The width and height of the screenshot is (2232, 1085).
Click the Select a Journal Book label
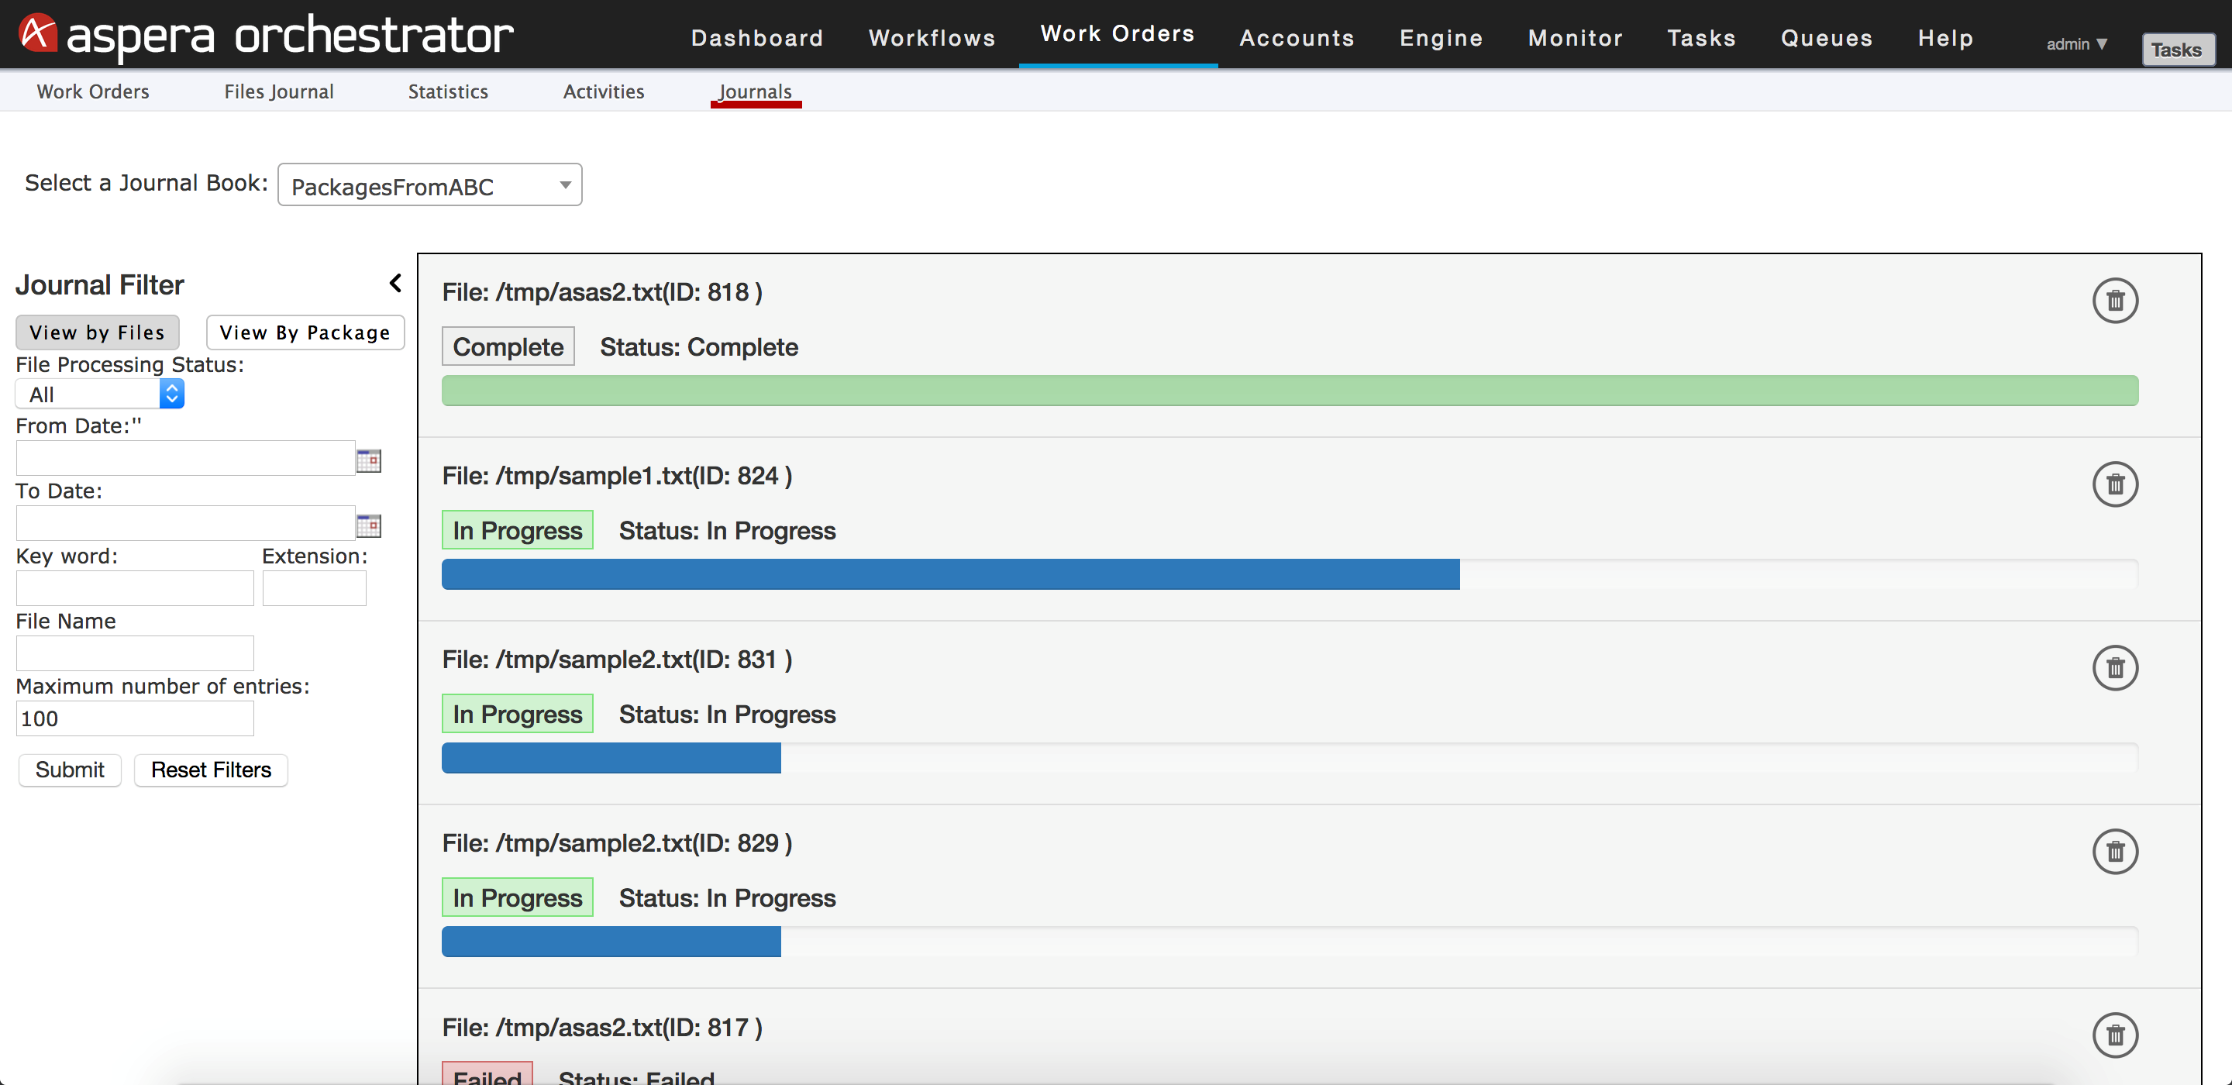[x=146, y=183]
